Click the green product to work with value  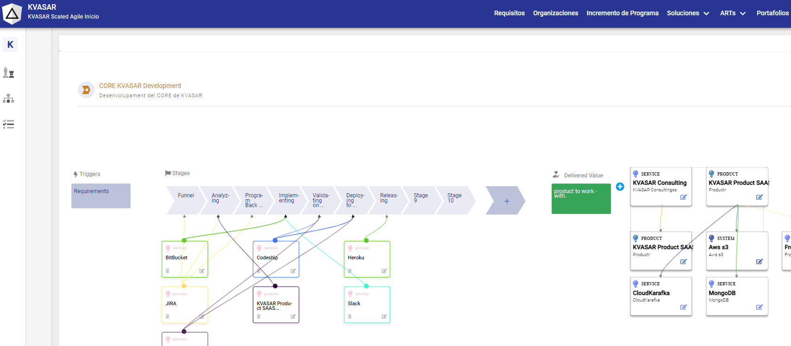[581, 199]
